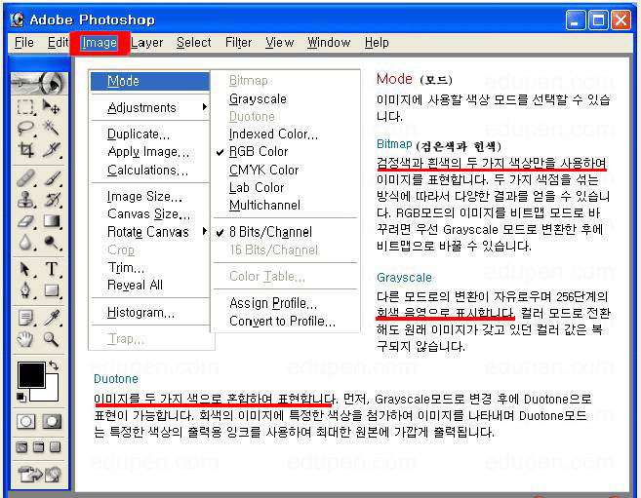The height and width of the screenshot is (498, 641).
Task: Select the Dodge tool
Action: click(x=51, y=243)
